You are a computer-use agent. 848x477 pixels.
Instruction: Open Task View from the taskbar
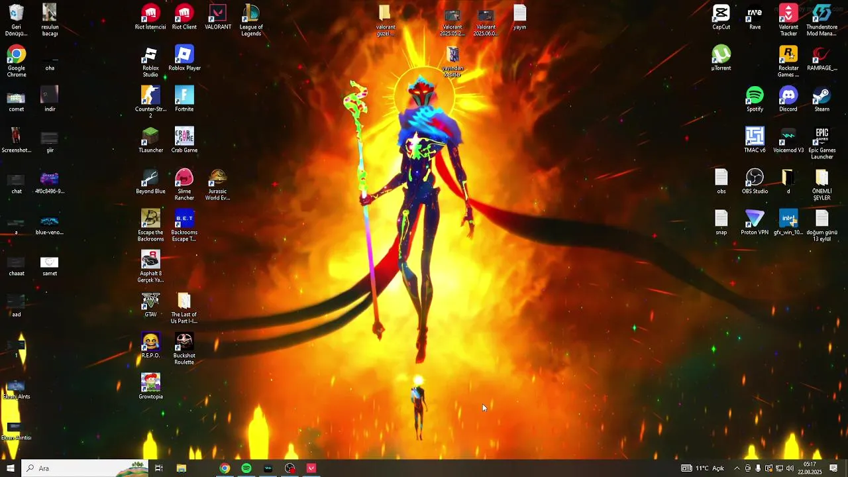(159, 468)
